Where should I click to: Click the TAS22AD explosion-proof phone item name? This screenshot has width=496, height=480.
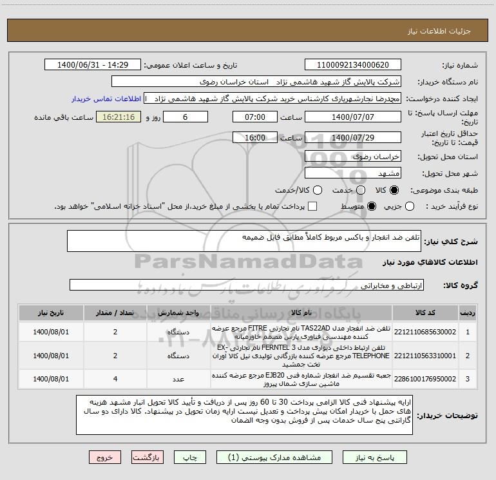tap(301, 332)
